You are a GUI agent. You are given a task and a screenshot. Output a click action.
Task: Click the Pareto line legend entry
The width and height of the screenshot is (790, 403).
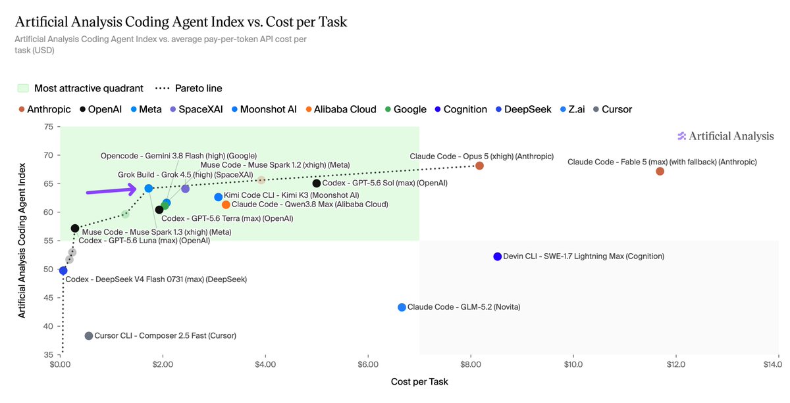pyautogui.click(x=188, y=88)
